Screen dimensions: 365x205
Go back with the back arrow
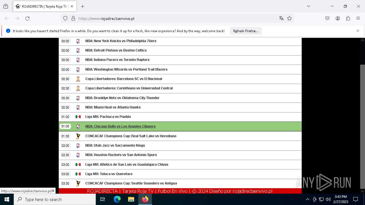tap(7, 19)
